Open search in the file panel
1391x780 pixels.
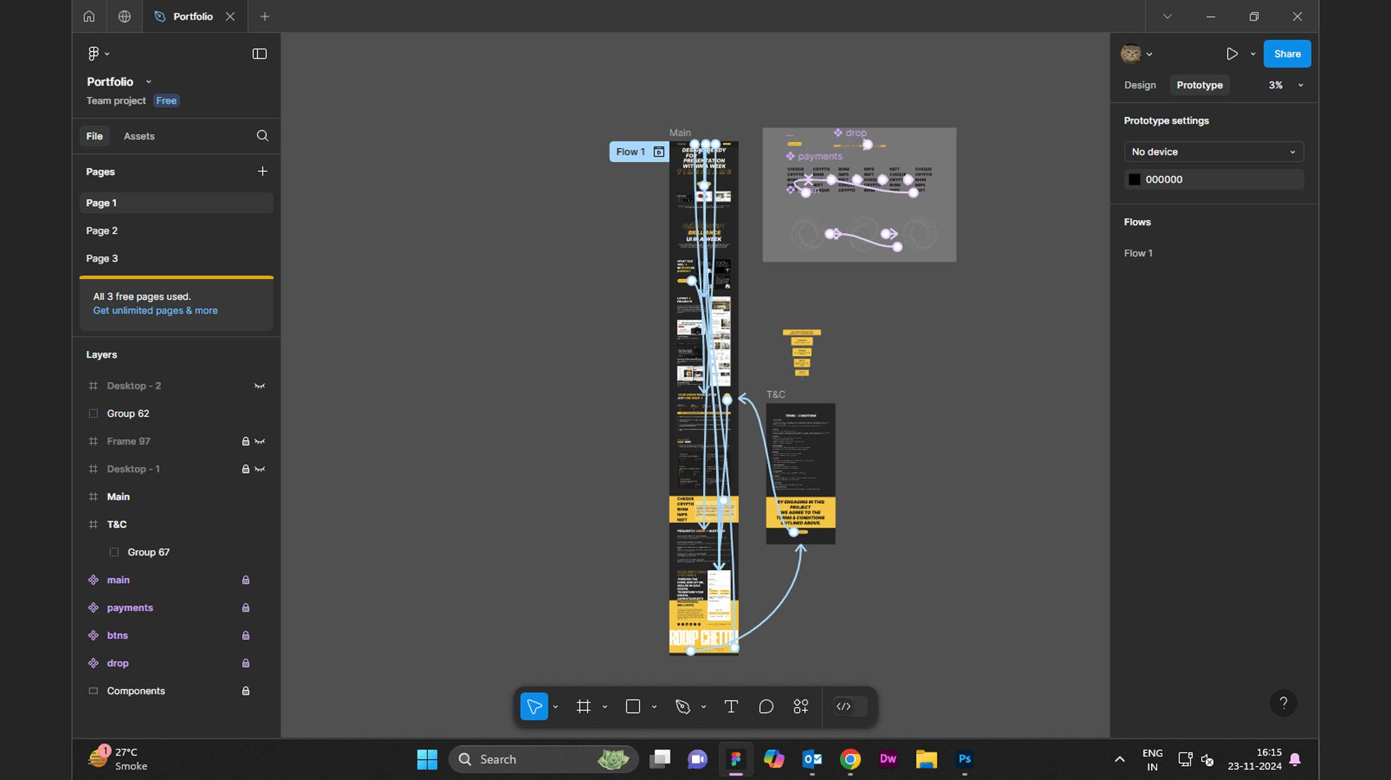(x=262, y=136)
